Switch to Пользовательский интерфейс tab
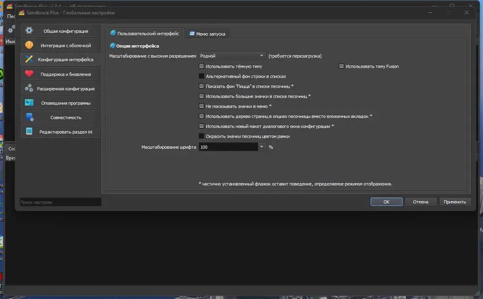The image size is (483, 299). coord(144,33)
